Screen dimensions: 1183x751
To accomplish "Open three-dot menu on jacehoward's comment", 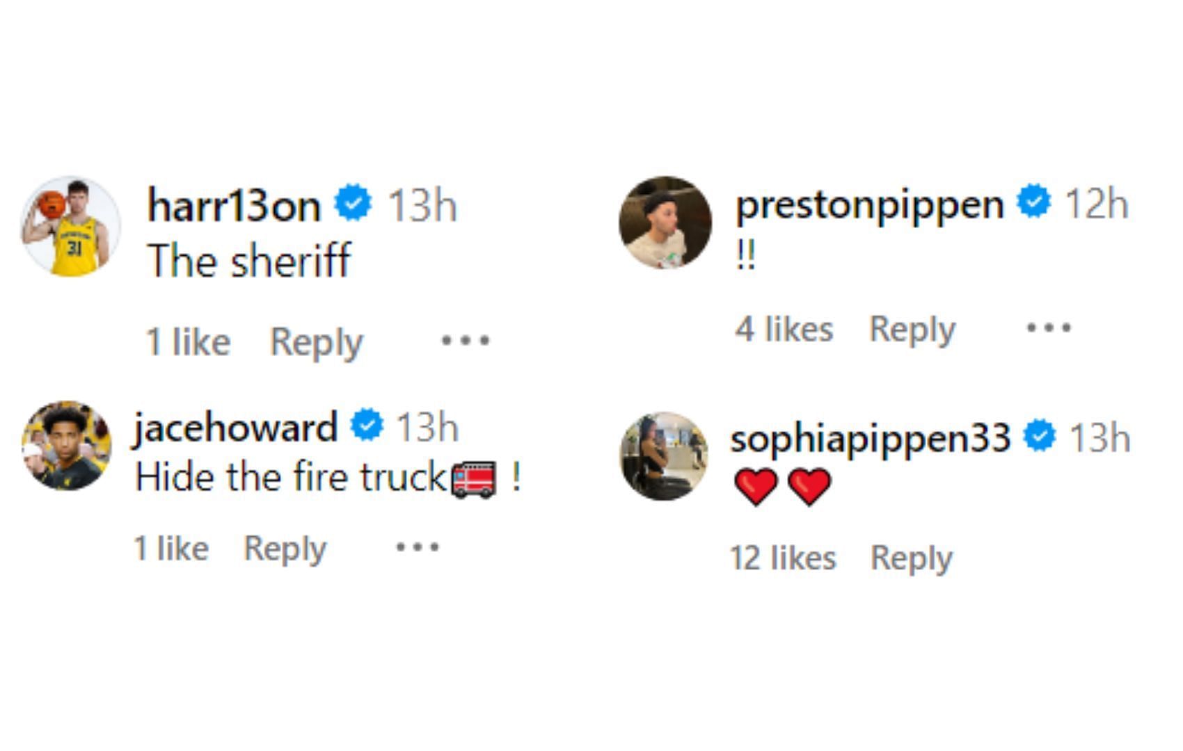I will pyautogui.click(x=418, y=547).
